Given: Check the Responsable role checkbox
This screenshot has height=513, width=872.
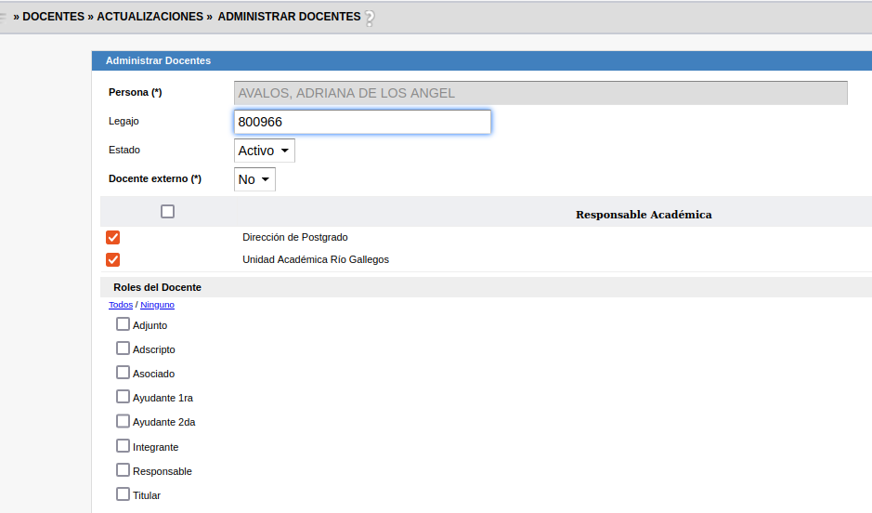Looking at the screenshot, I should click(x=123, y=470).
